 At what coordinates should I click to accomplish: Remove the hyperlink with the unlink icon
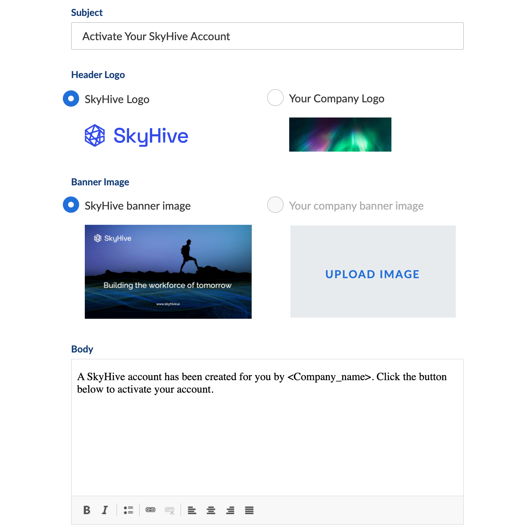coord(170,511)
